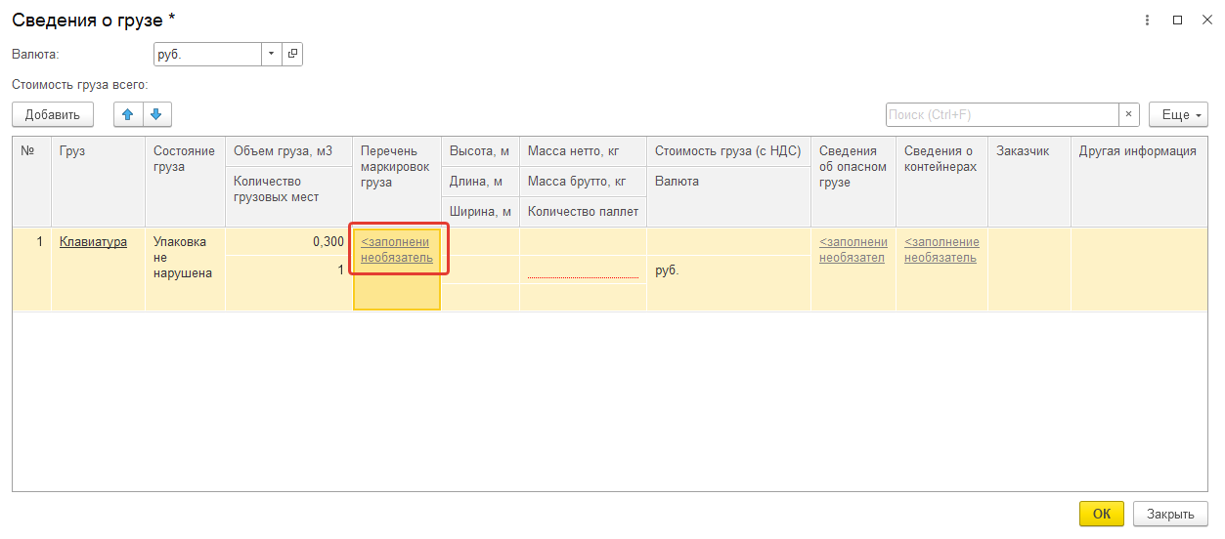This screenshot has width=1225, height=539.
Task: Move the row down with the down arrow icon
Action: [157, 114]
